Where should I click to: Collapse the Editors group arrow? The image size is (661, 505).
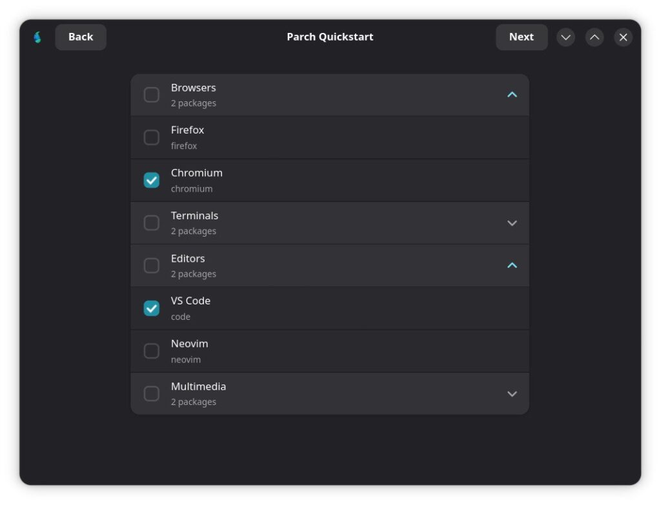pyautogui.click(x=512, y=265)
